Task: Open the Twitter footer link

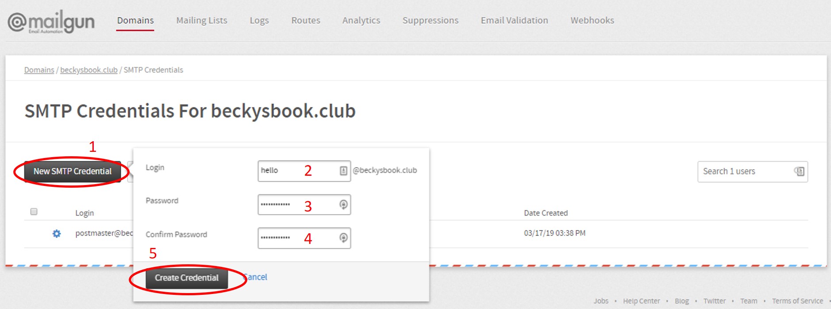Action: pyautogui.click(x=715, y=301)
